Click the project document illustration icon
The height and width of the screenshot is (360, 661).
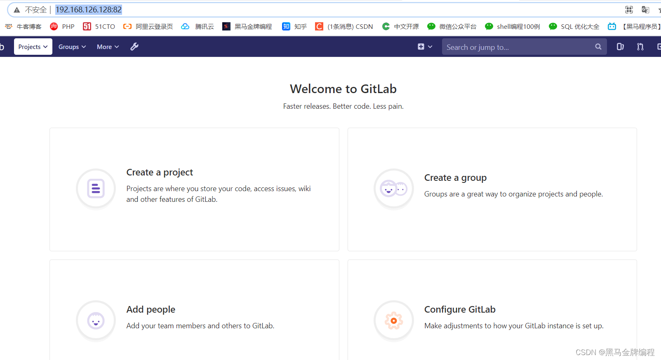pyautogui.click(x=96, y=189)
